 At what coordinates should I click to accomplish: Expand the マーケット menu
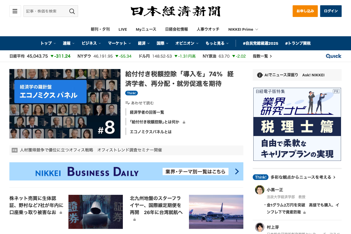pos(119,43)
